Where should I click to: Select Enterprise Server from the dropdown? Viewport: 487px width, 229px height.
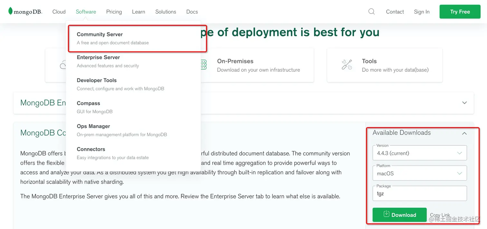(133, 61)
